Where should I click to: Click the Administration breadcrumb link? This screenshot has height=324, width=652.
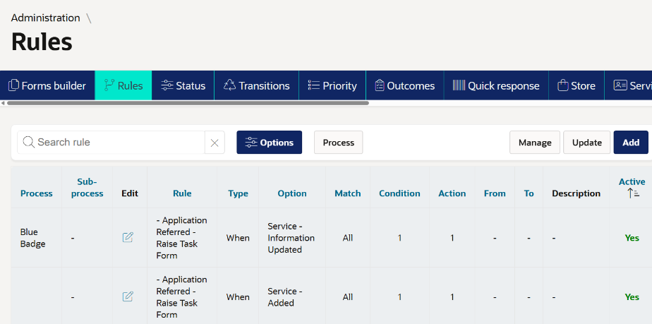[x=46, y=18]
